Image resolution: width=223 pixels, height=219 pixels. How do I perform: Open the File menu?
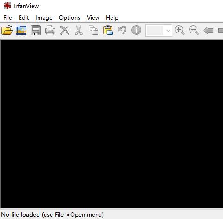[x=7, y=18]
